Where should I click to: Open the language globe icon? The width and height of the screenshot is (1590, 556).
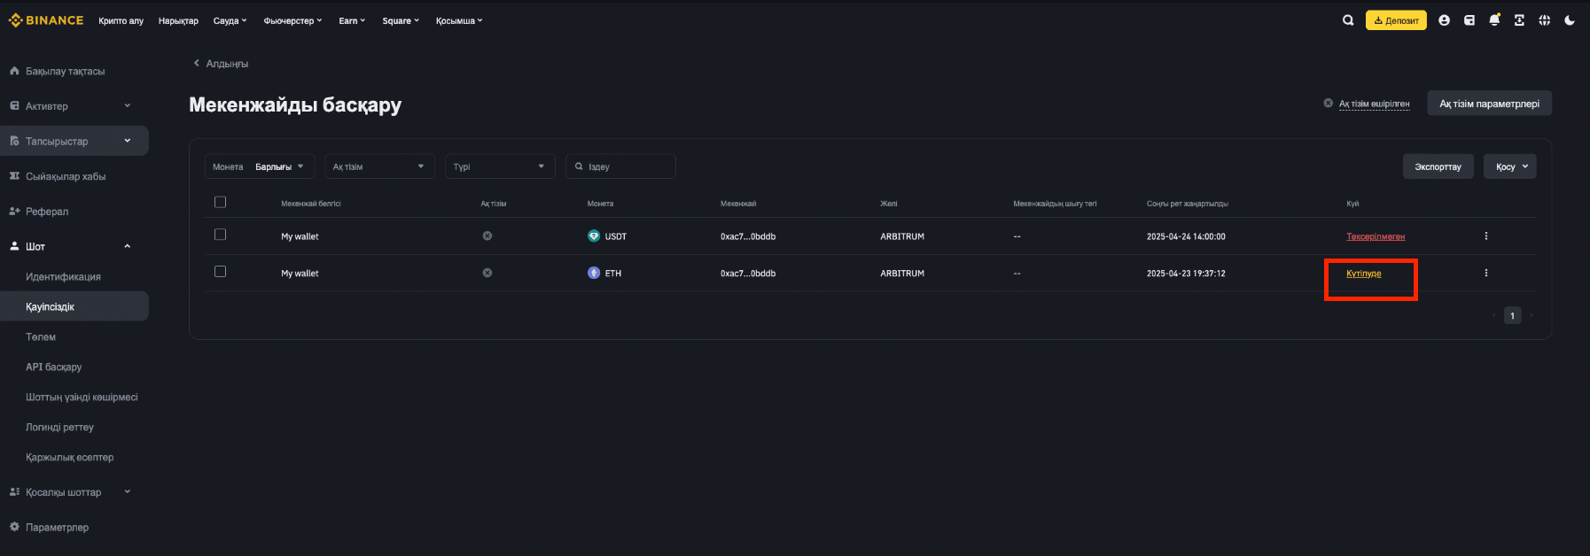(x=1544, y=20)
